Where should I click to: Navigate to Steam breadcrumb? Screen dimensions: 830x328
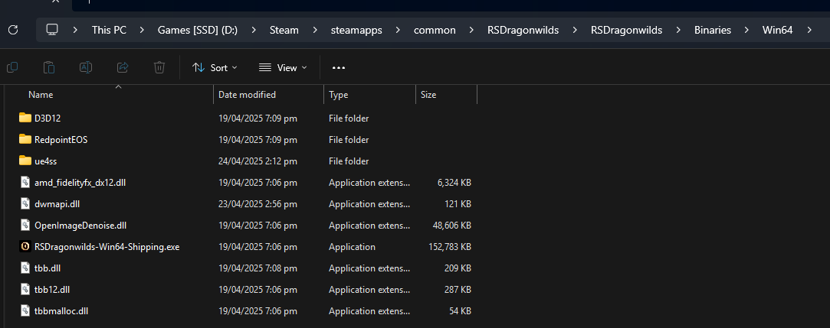point(284,30)
